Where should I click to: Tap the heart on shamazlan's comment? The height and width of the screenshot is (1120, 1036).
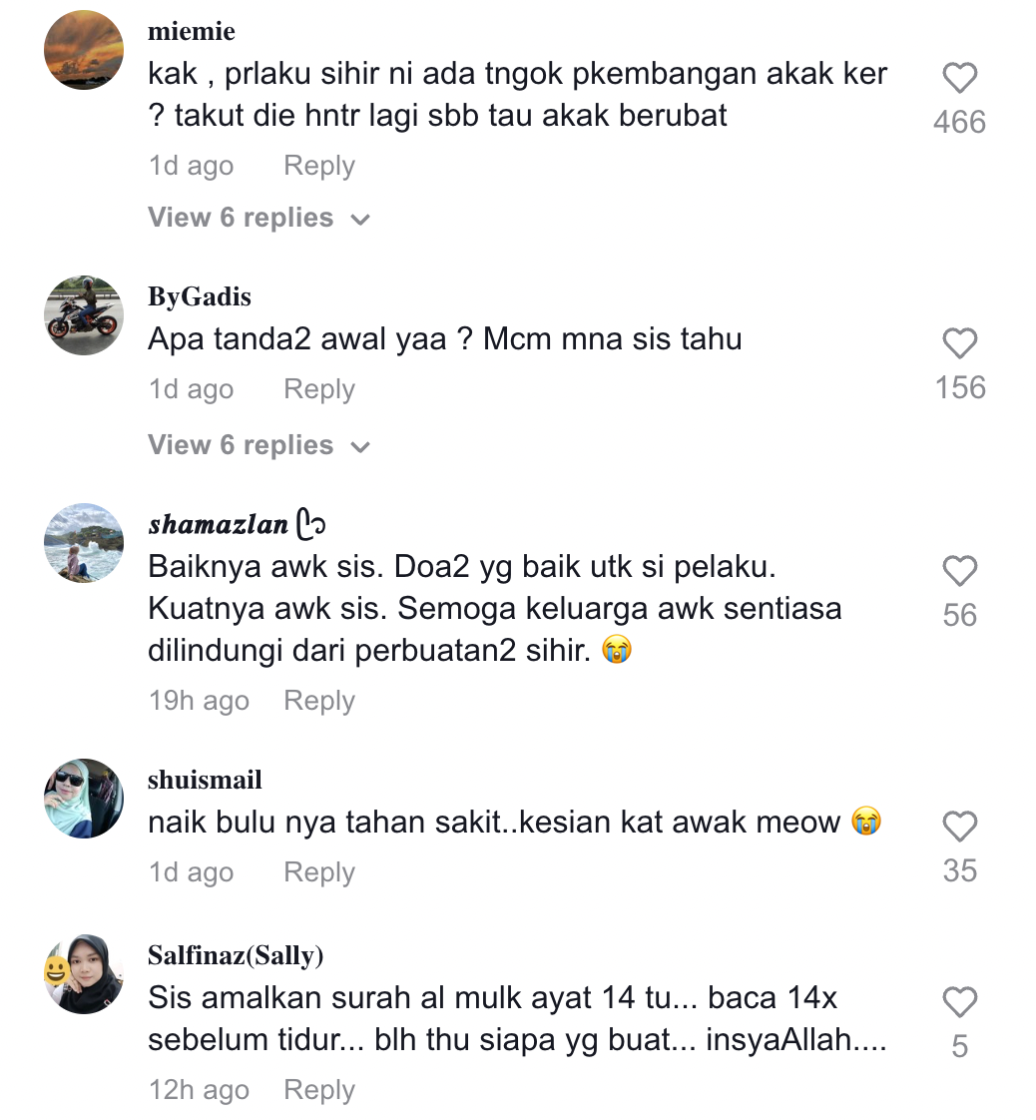pos(959,571)
